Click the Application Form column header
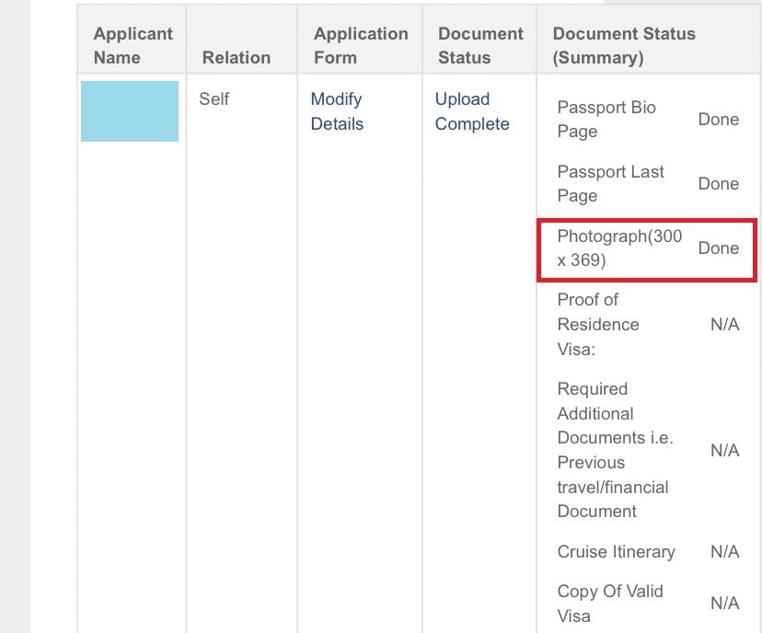 coord(360,45)
